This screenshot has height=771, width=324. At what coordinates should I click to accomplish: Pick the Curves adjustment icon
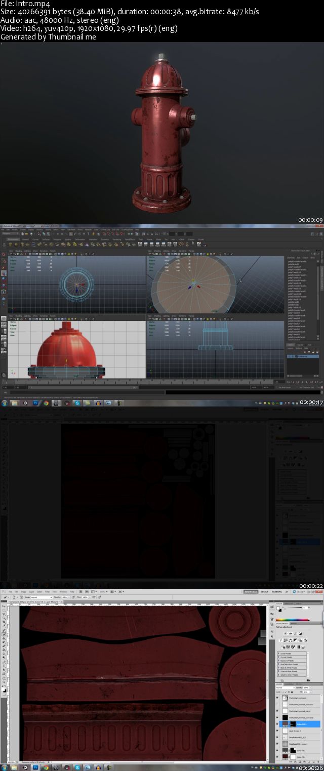coord(295,633)
